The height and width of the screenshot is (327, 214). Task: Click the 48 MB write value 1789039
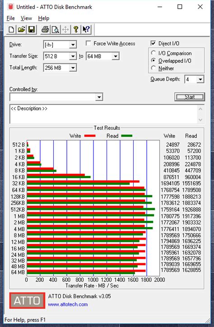(170, 264)
